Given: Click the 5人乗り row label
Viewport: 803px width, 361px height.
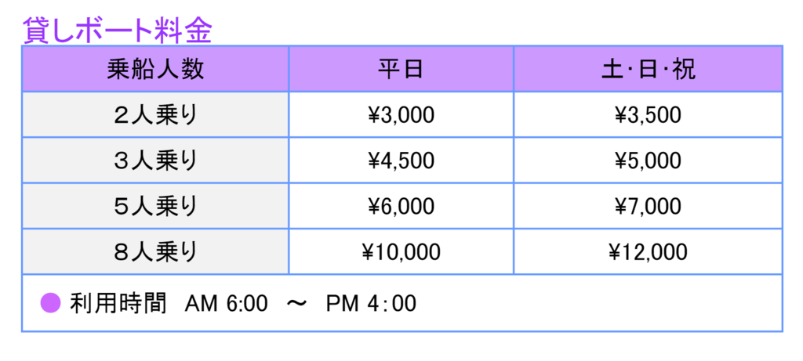Looking at the screenshot, I should pos(155,206).
